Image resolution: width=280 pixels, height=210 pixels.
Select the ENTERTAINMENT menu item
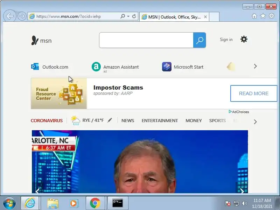(160, 120)
